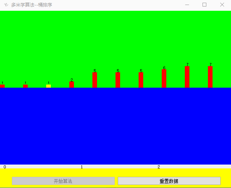
Task: Minimize the 桶排序 window
Action: tap(187, 5)
